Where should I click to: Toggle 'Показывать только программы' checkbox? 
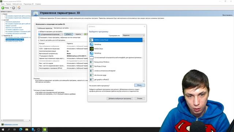pyautogui.click(x=39, y=37)
